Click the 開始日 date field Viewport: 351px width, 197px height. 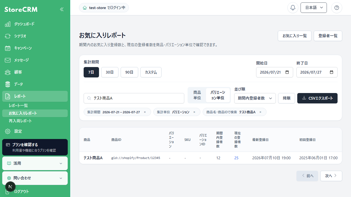pos(274,72)
